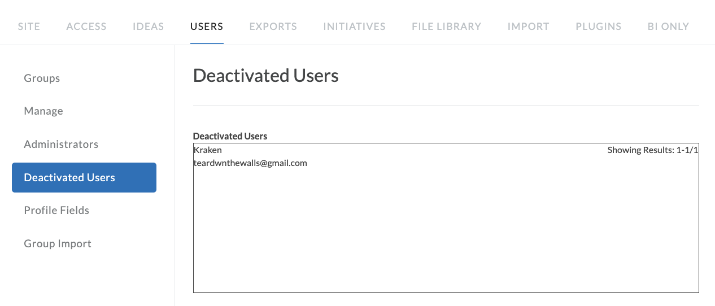Viewport: 715px width, 306px height.
Task: Switch to the INITIATIVES tab
Action: click(x=355, y=27)
